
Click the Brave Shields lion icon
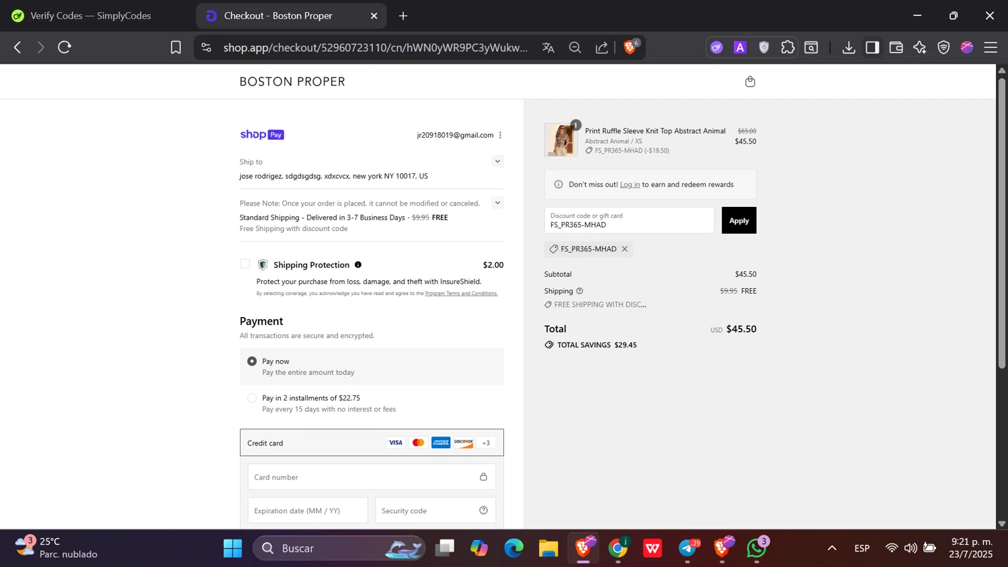pos(630,48)
